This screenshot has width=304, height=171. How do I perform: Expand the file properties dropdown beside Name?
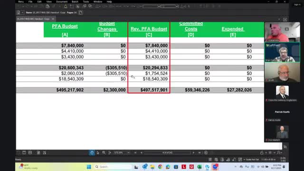click(22, 13)
